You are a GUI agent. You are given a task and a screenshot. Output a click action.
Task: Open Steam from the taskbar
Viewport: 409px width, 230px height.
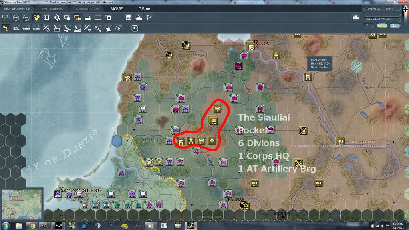click(58, 226)
